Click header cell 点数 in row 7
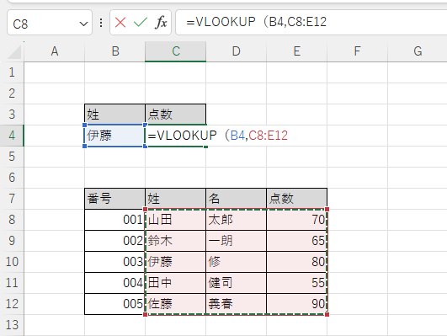 click(297, 199)
